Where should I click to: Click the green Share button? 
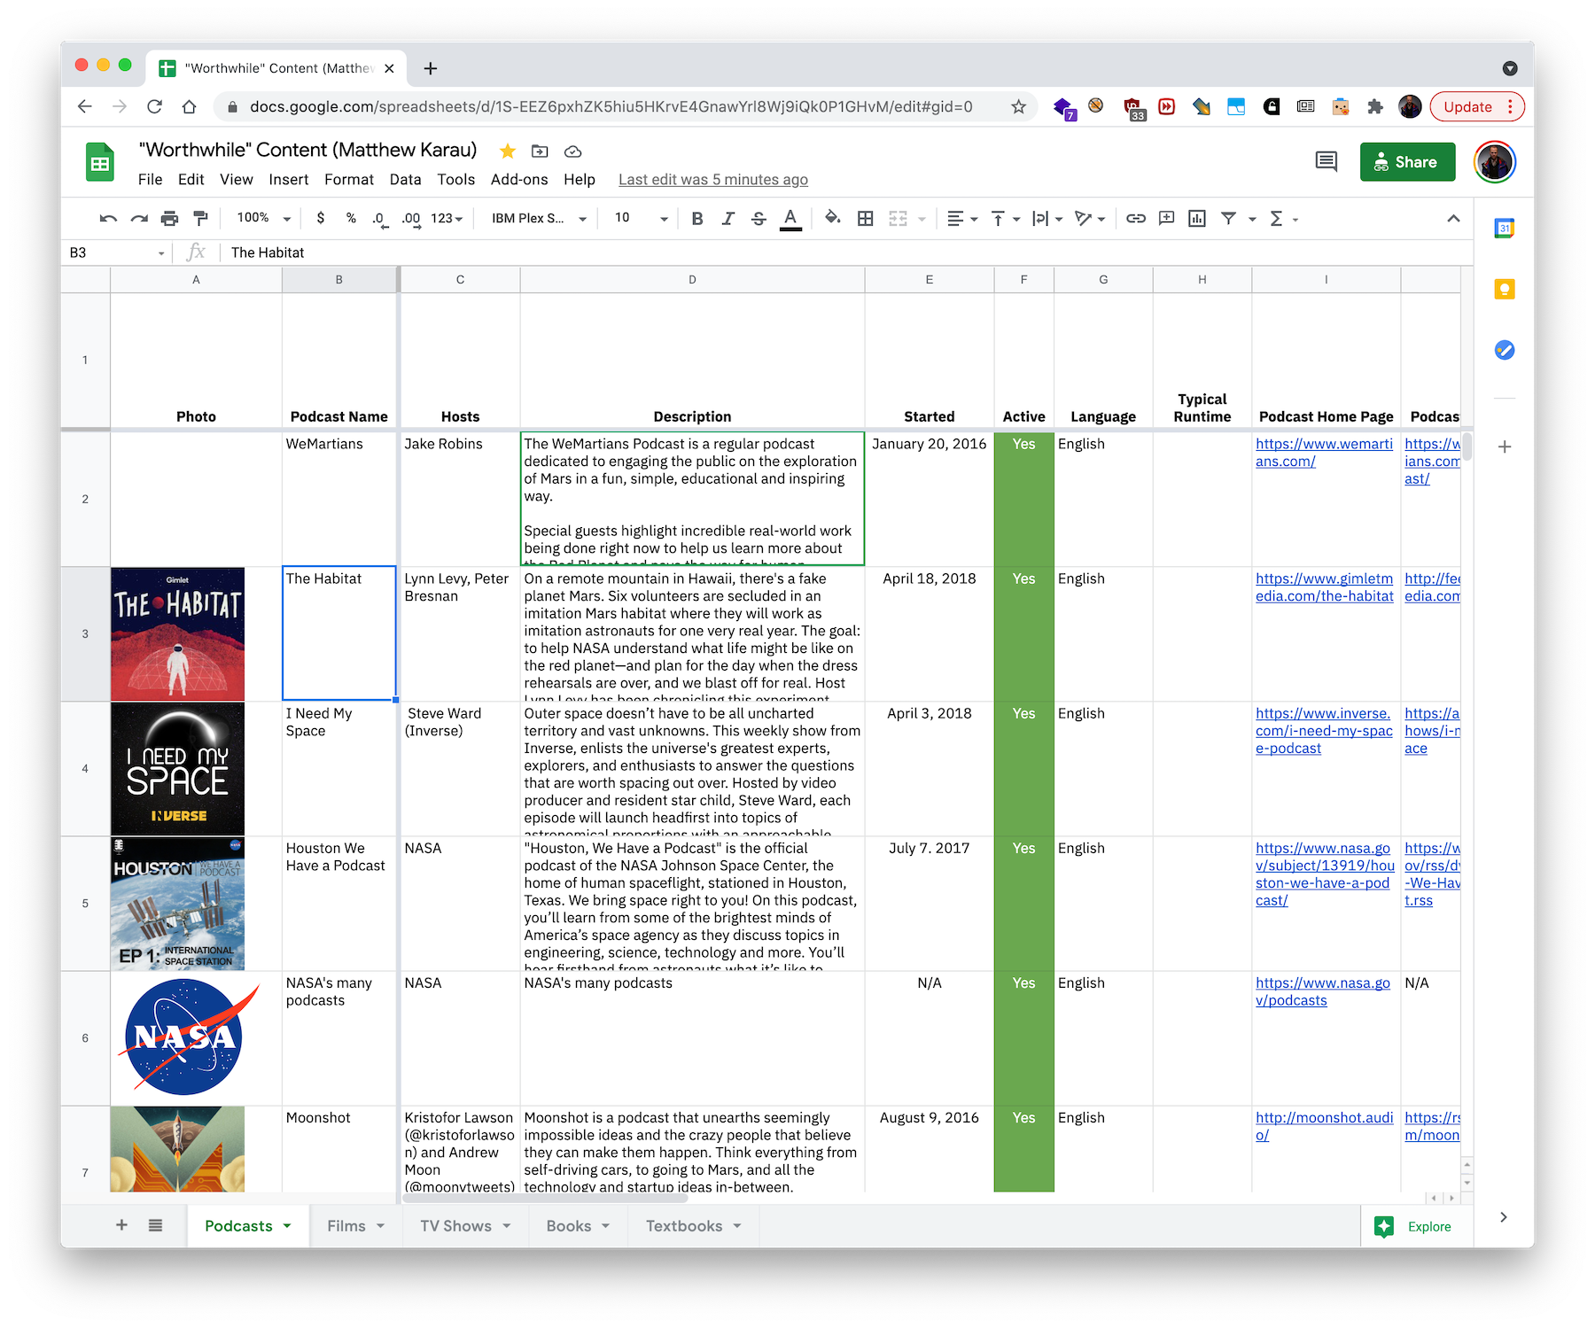1406,162
